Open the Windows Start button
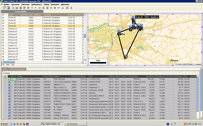Image resolution: width=203 pixels, height=126 pixels. (4, 124)
